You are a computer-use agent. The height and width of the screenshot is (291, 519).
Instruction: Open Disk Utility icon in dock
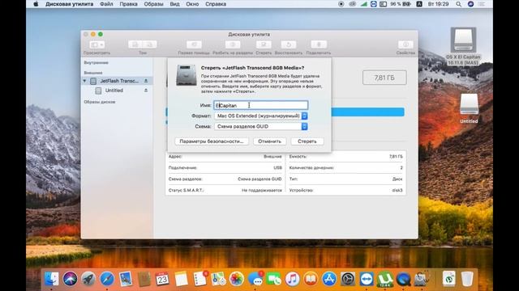422,279
